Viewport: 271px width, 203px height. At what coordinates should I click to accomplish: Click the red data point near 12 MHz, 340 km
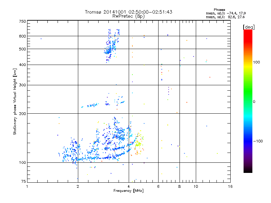[210, 77]
